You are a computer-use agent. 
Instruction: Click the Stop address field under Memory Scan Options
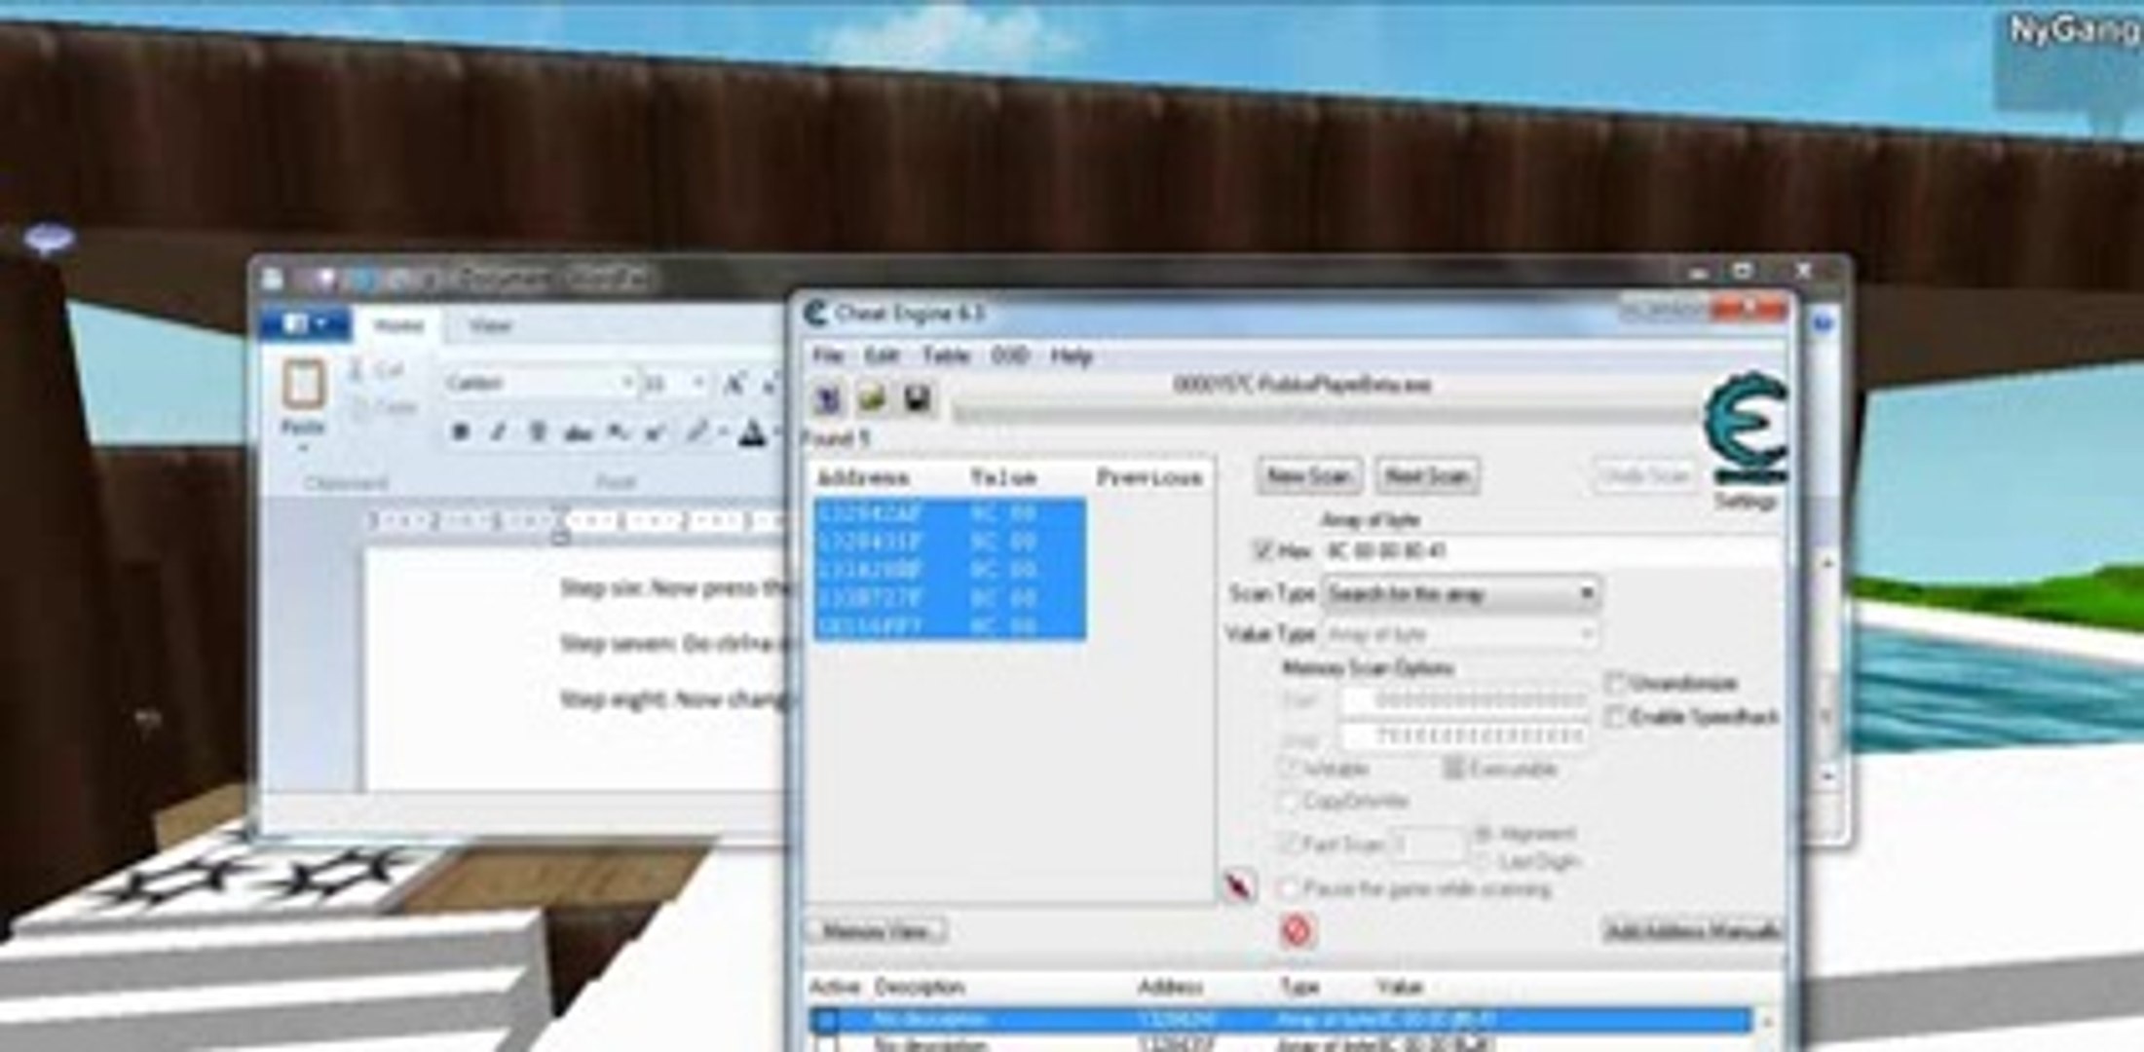[1464, 735]
